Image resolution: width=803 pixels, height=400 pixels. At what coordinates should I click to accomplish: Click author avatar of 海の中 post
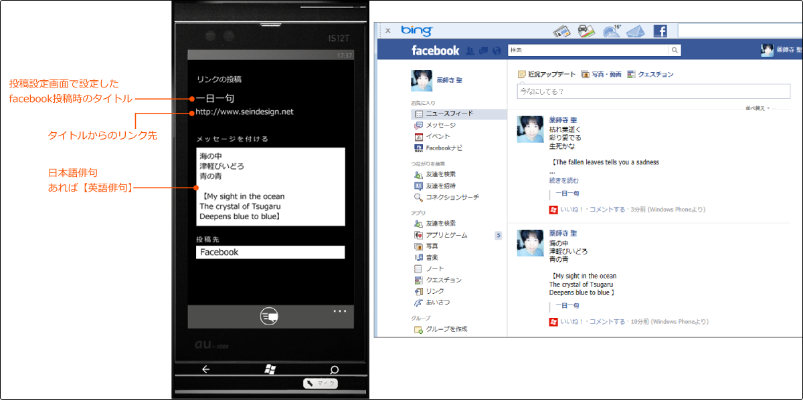click(x=530, y=243)
